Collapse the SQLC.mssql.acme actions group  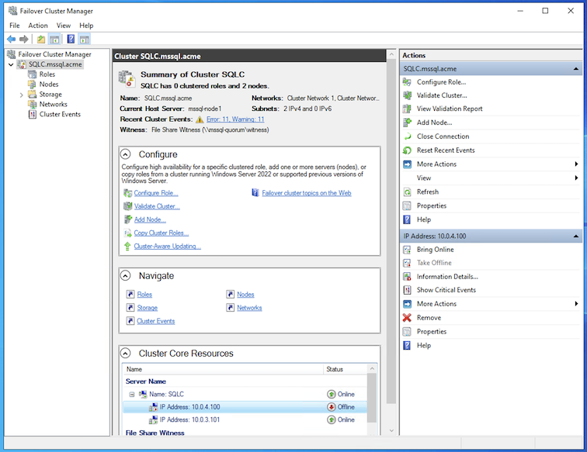click(x=576, y=69)
